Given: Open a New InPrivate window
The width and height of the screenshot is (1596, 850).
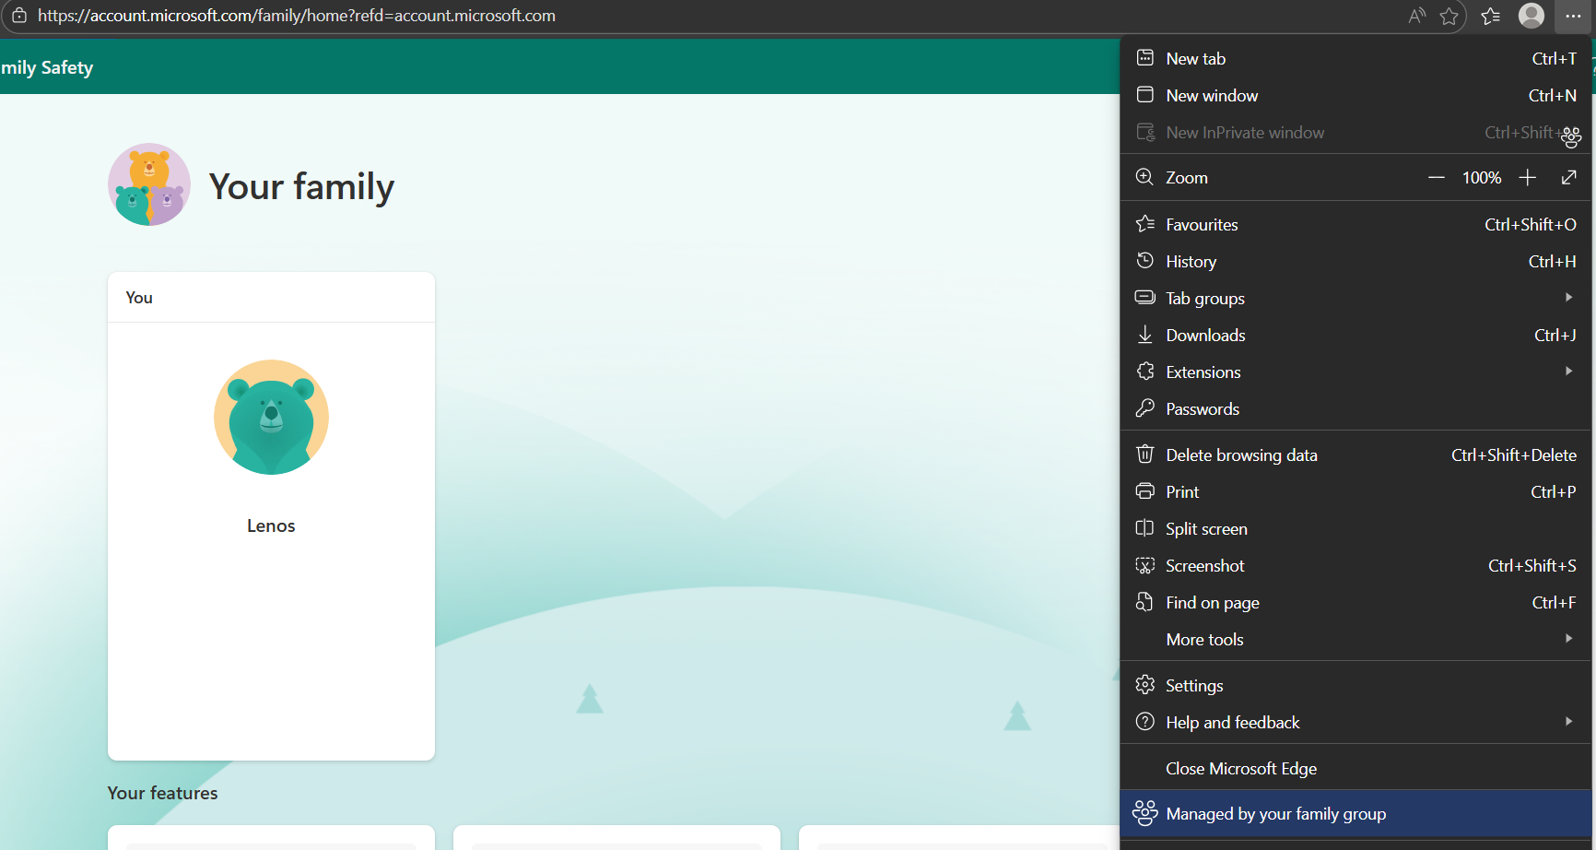Looking at the screenshot, I should click(1245, 132).
